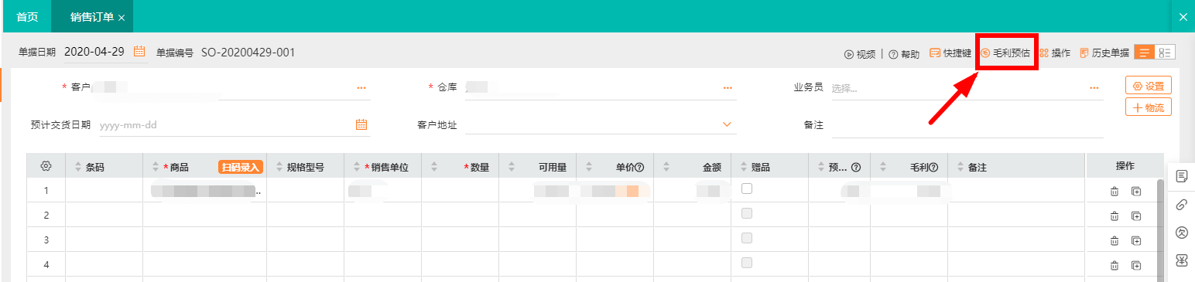Click the 备注 input field

[967, 124]
